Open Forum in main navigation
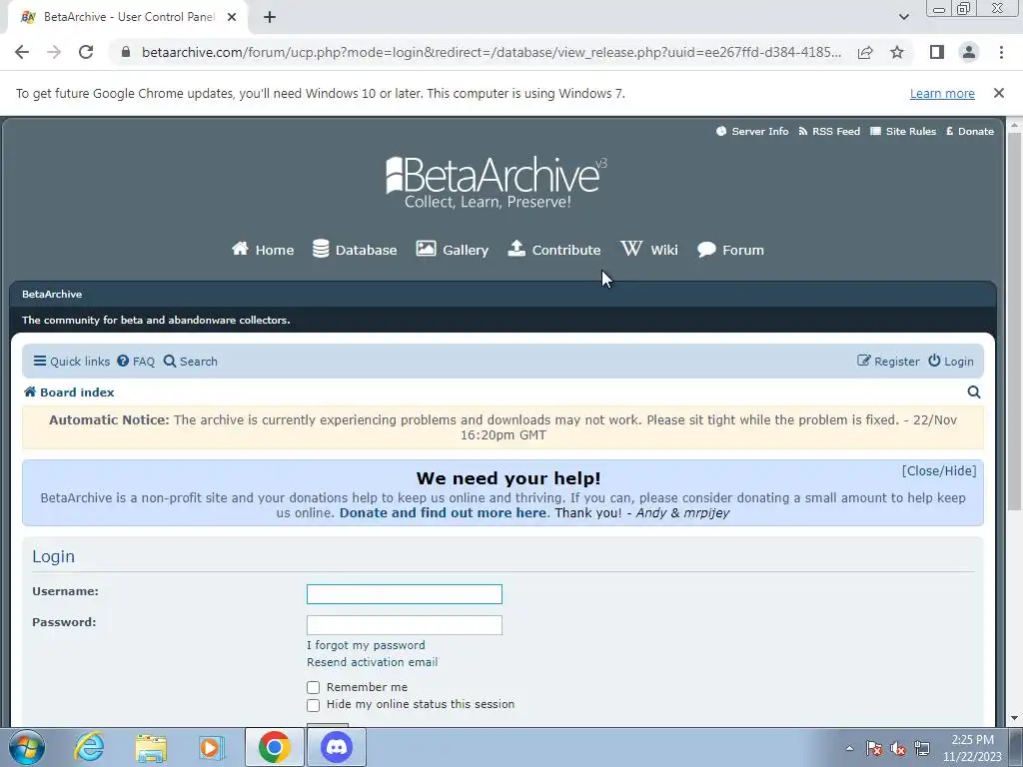 (730, 250)
